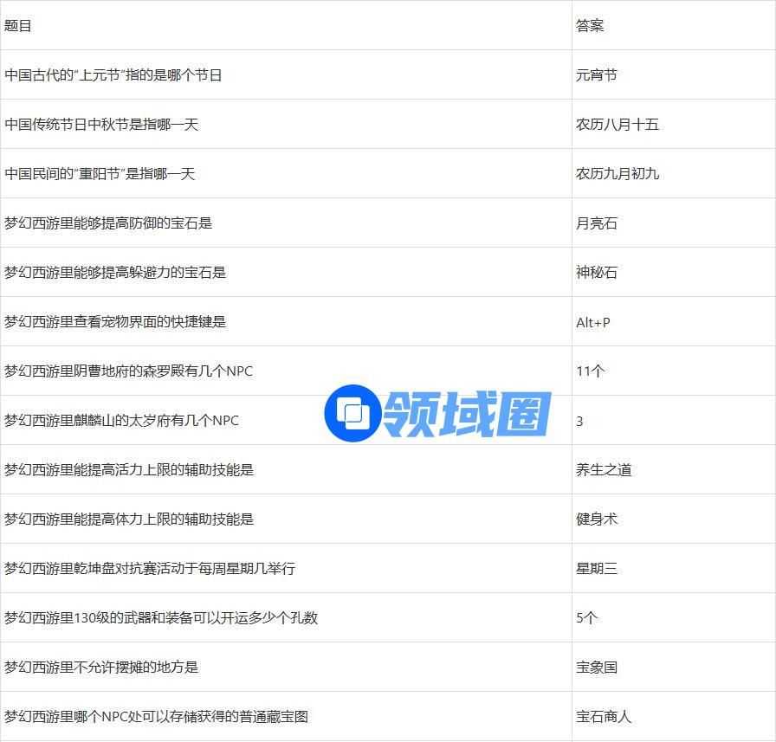Screen dimensions: 776x742
Task: Select the 130级 weapon question text
Action: coord(161,618)
